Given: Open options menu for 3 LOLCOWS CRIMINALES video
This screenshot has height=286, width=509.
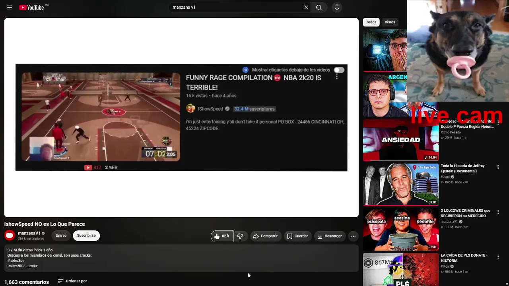Looking at the screenshot, I should (x=498, y=212).
